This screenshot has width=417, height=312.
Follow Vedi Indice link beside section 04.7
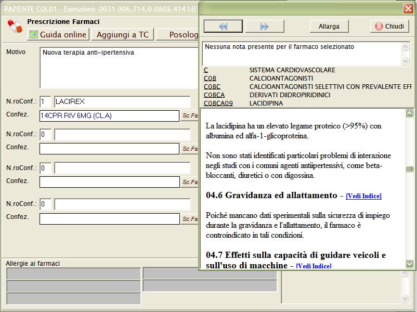314,266
